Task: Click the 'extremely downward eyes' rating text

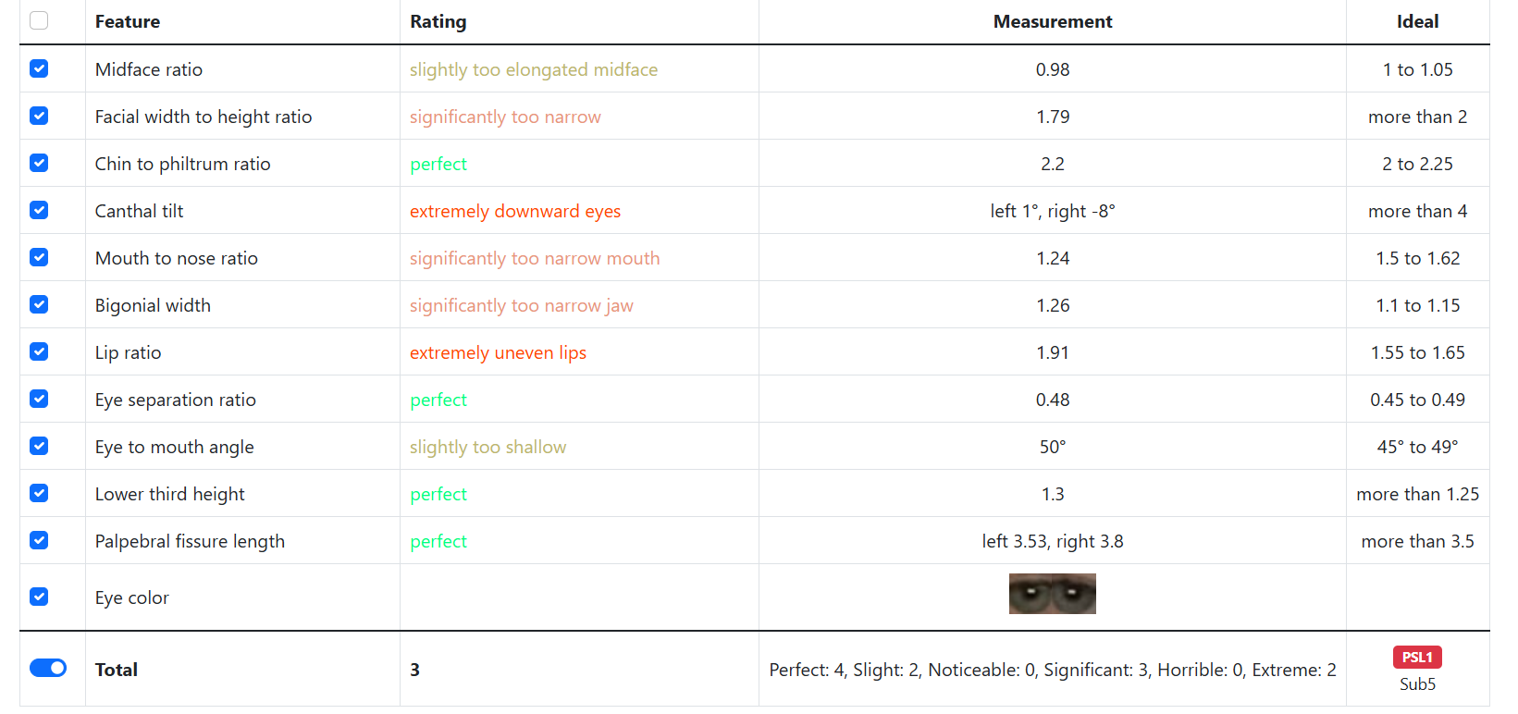Action: coord(515,211)
